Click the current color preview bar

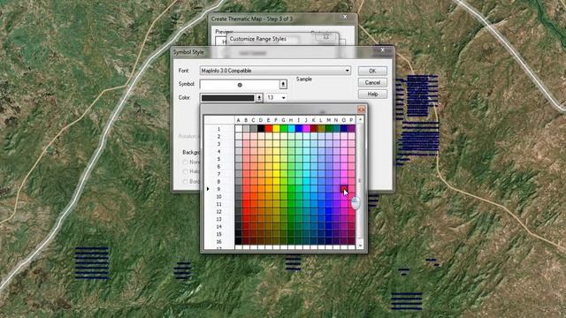click(x=228, y=98)
